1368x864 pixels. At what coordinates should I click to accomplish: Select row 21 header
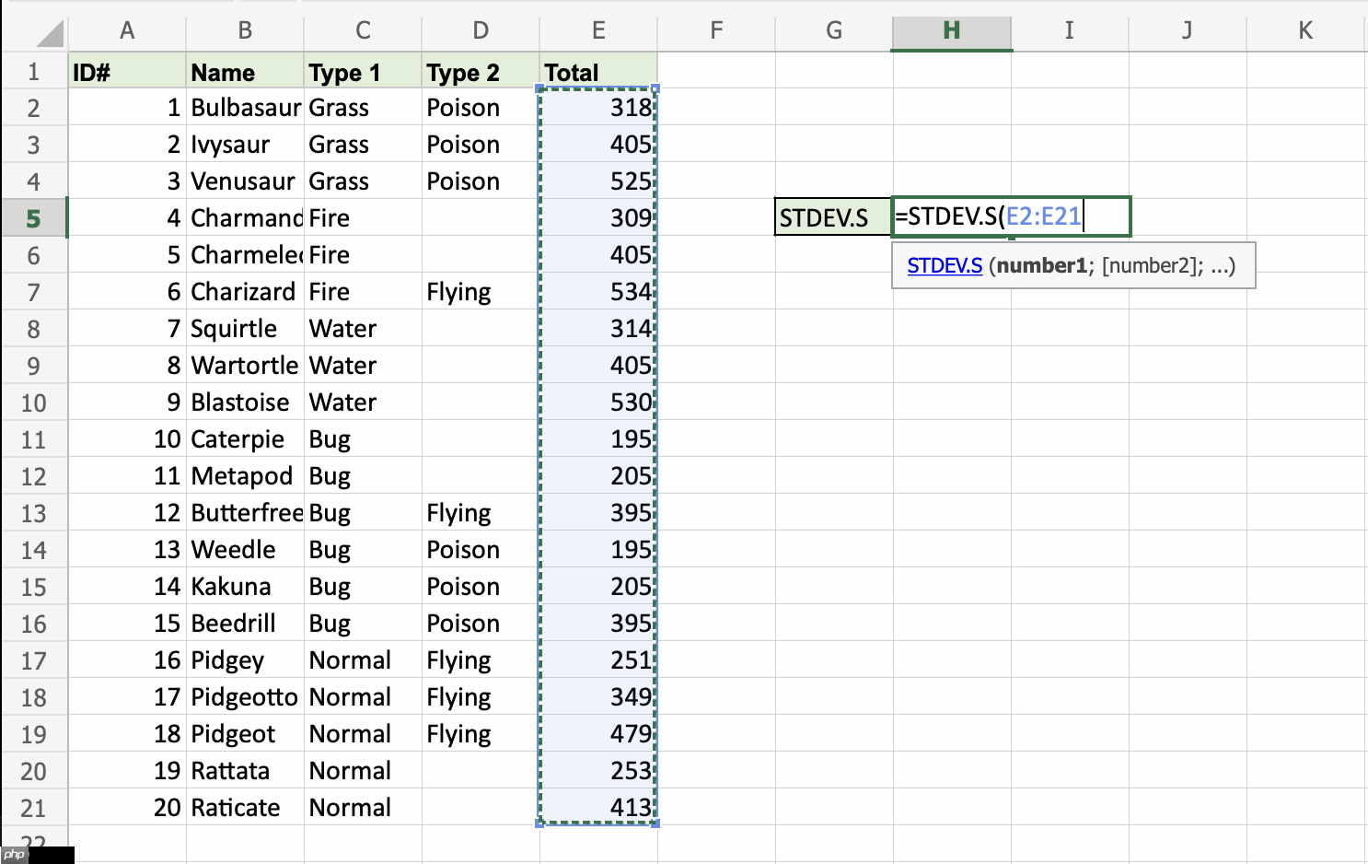pos(34,808)
